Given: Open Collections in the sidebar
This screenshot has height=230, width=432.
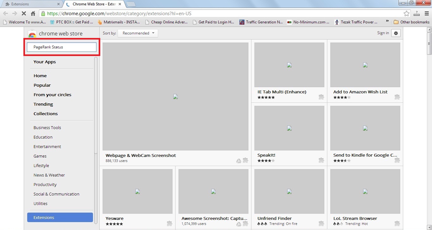Looking at the screenshot, I should [x=46, y=114].
